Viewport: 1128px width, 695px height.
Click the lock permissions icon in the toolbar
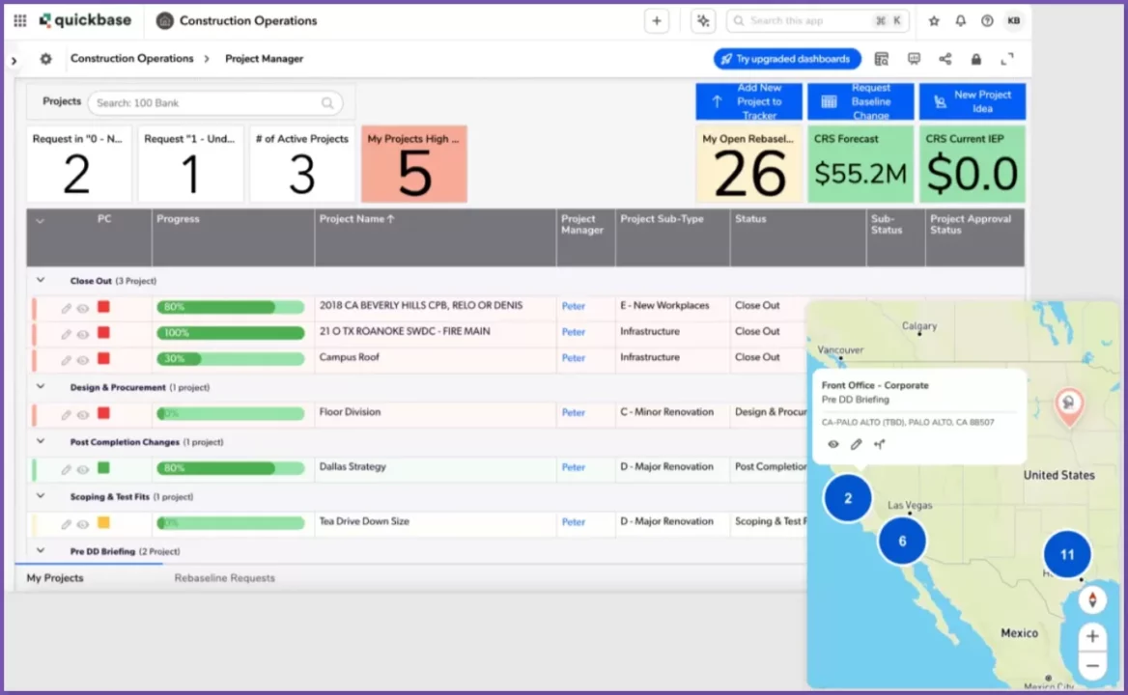975,59
